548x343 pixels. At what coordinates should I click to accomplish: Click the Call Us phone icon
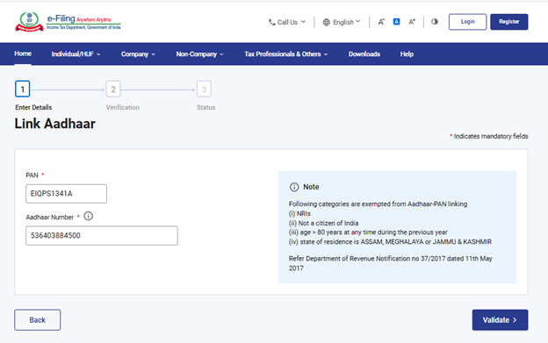click(272, 22)
